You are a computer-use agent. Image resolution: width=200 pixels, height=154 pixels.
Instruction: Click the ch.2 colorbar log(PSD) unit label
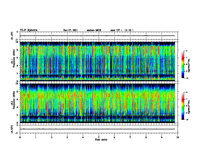click(189, 107)
